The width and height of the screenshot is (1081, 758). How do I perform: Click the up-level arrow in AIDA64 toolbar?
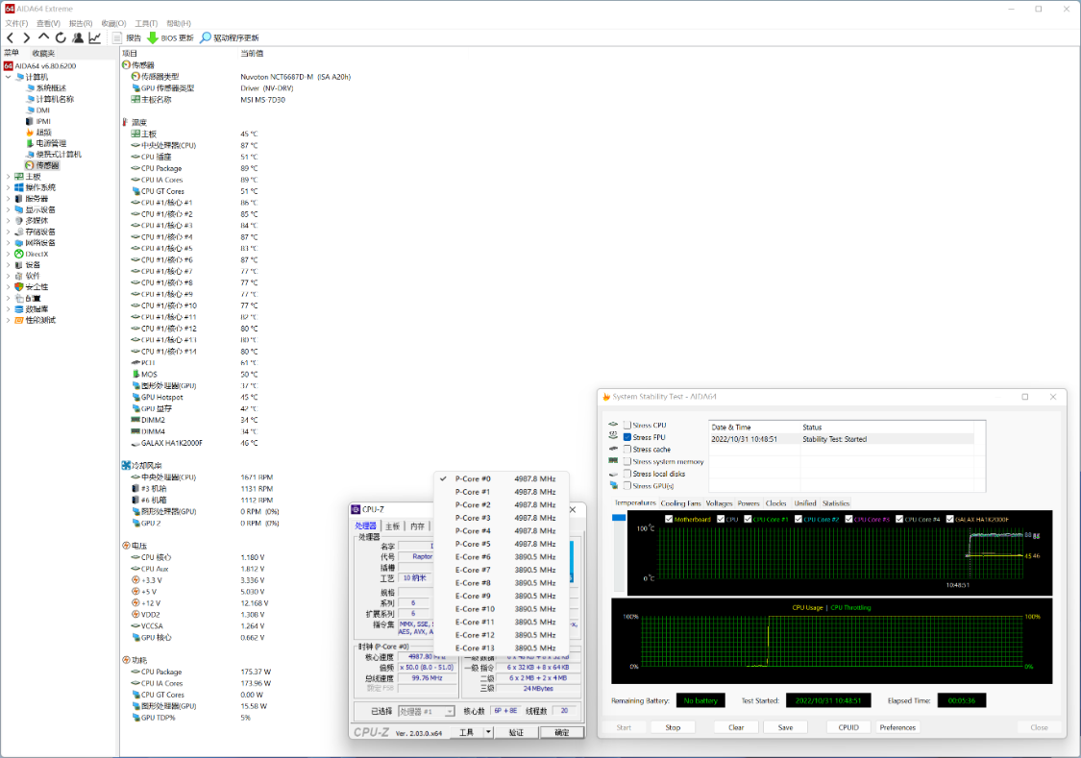(43, 37)
